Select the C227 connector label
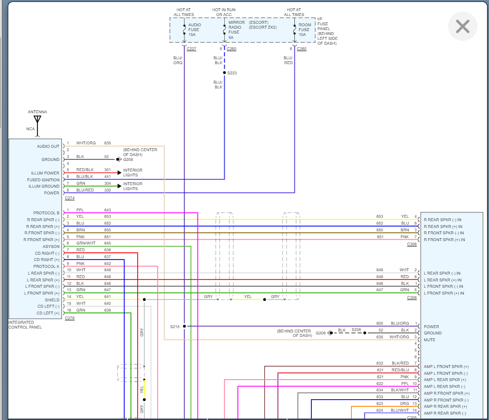 (191, 49)
